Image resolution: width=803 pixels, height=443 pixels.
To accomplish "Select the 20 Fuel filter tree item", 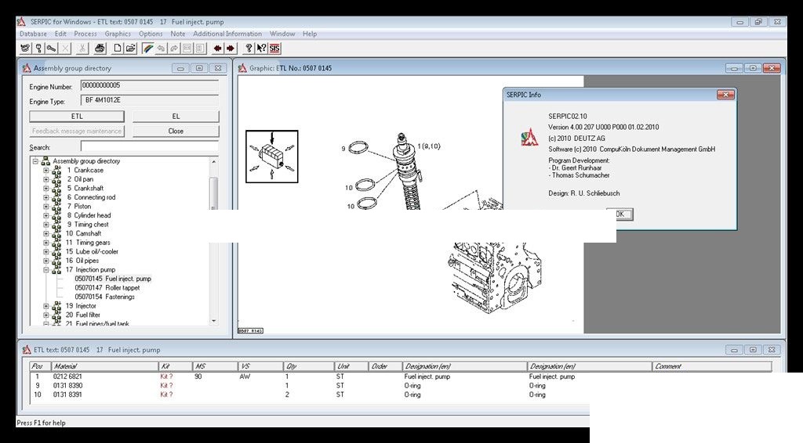I will (x=83, y=315).
